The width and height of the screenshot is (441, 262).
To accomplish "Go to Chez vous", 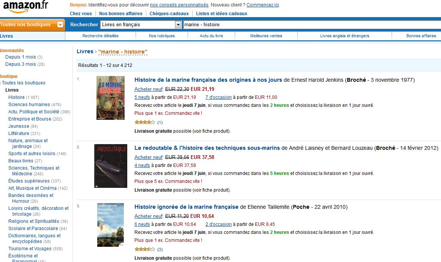I will coord(81,14).
